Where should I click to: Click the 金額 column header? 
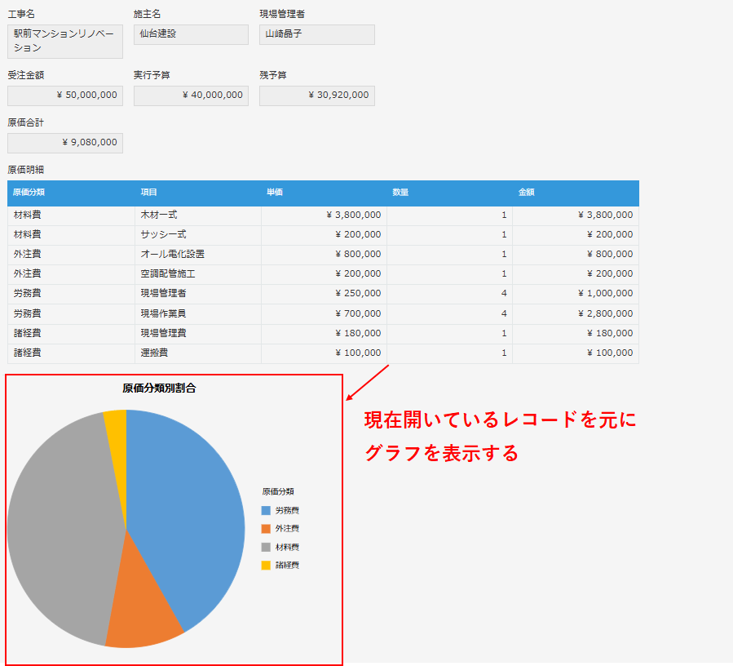coord(527,193)
